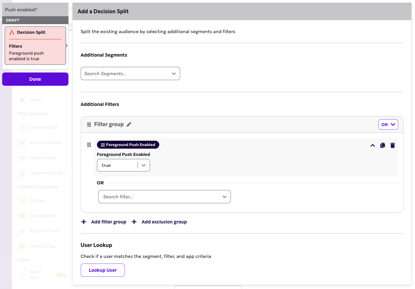The image size is (415, 289).
Task: Click the plus icon for Add exclusion group
Action: point(134,222)
